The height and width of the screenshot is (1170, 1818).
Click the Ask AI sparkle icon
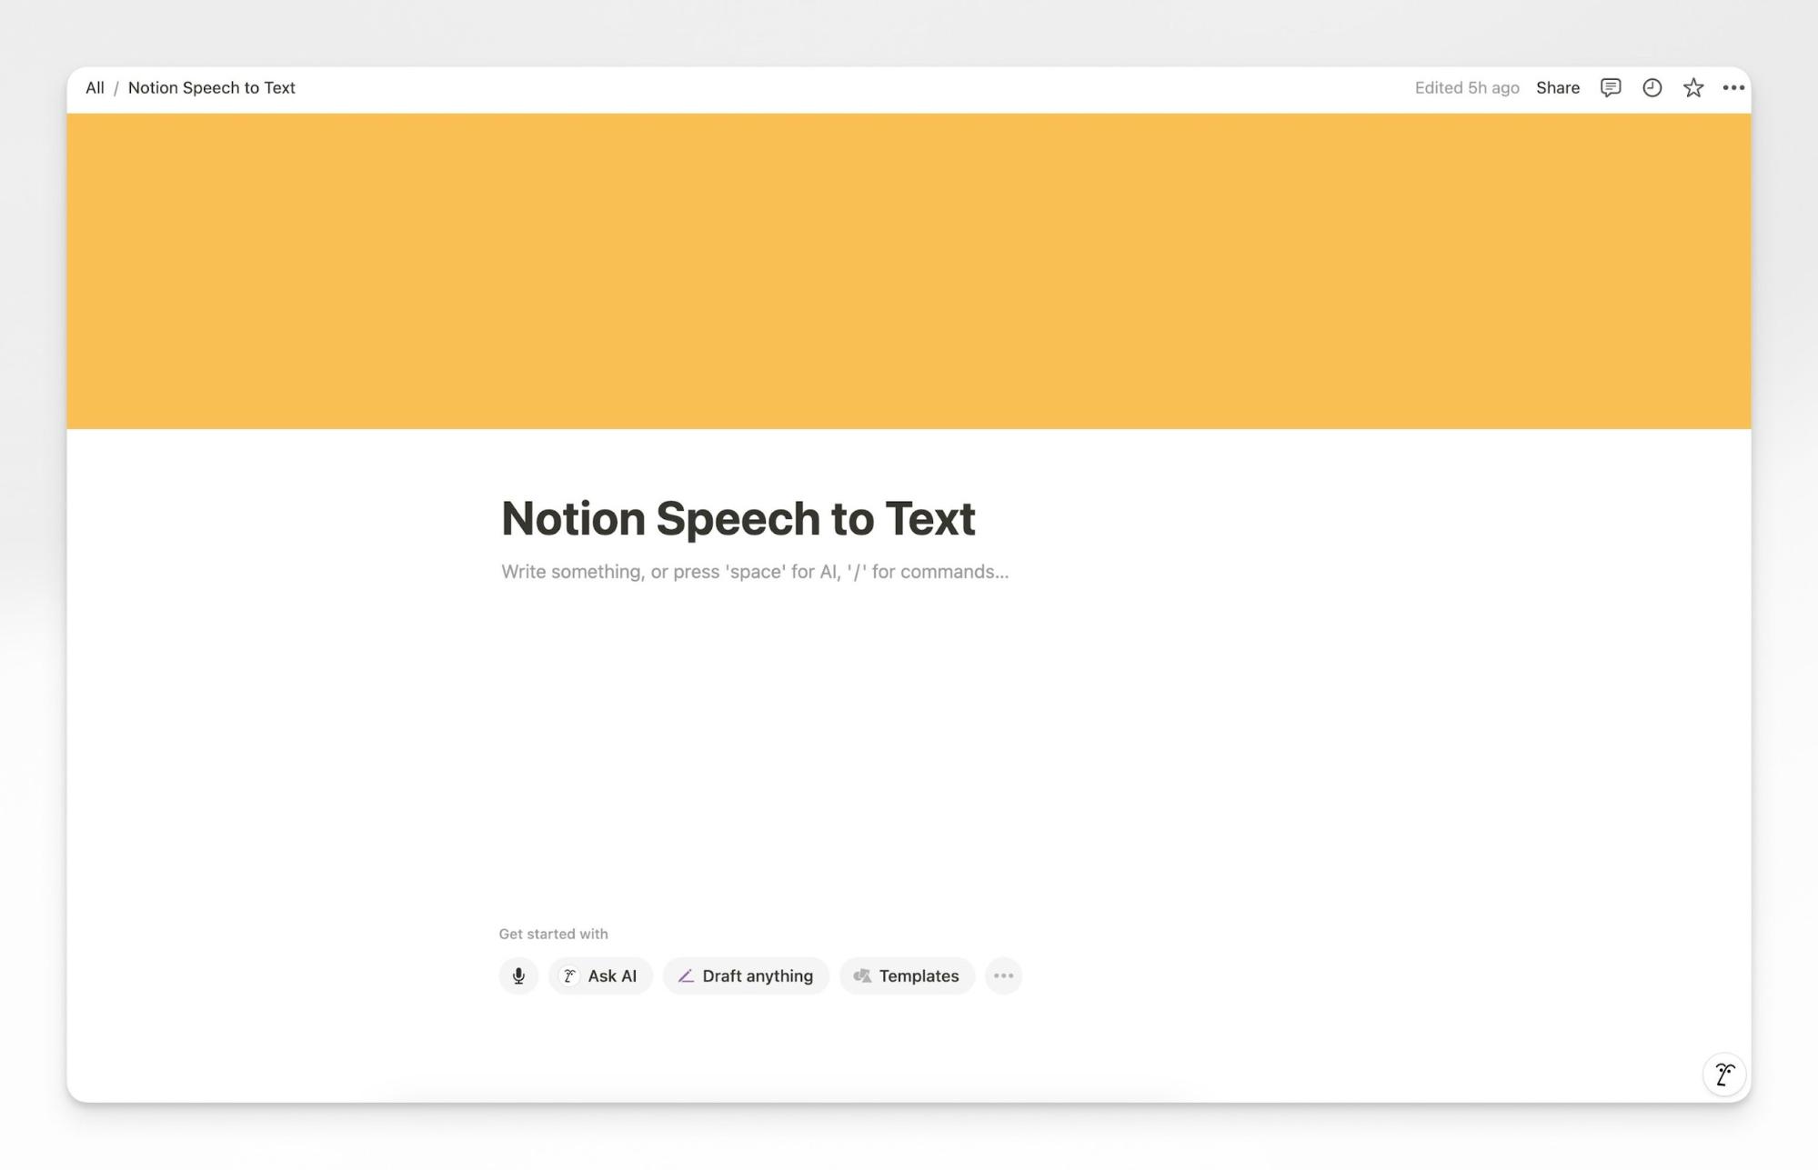coord(569,975)
